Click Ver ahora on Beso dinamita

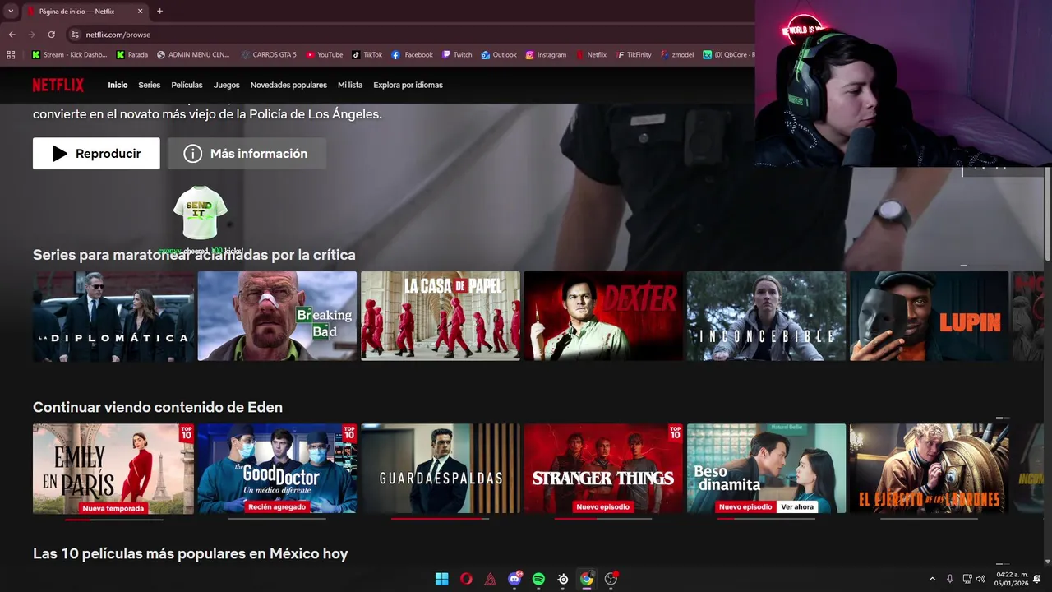point(796,507)
